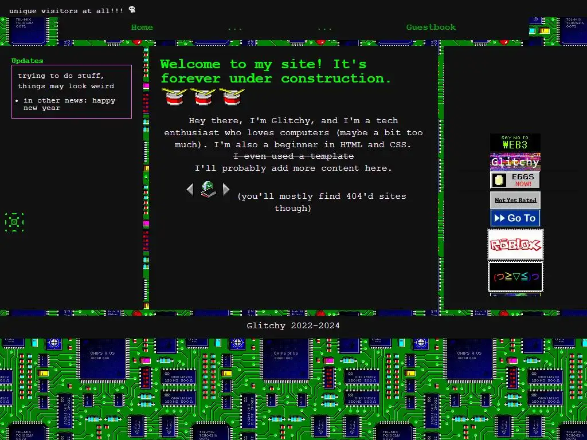
Task: Click the Welcome to my site heading
Action: click(276, 71)
